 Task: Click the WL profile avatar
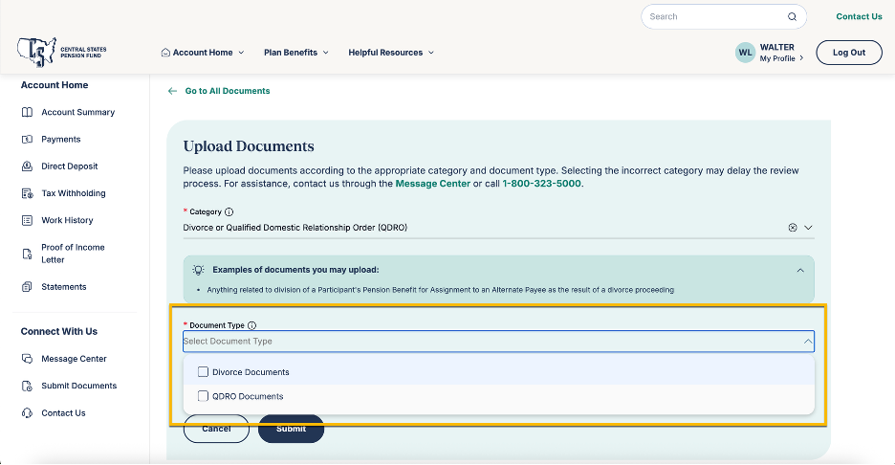(x=746, y=53)
